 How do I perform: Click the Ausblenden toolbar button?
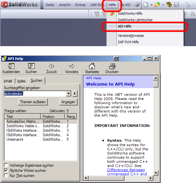point(11,68)
